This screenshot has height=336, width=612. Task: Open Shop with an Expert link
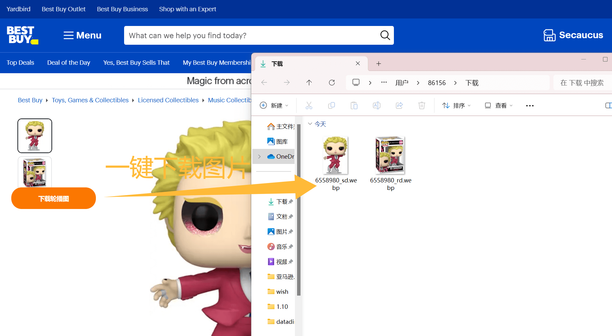[x=187, y=9]
